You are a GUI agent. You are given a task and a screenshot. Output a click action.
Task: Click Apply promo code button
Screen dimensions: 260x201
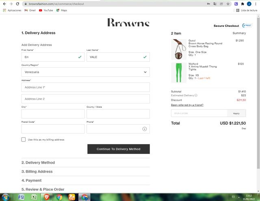click(x=236, y=113)
